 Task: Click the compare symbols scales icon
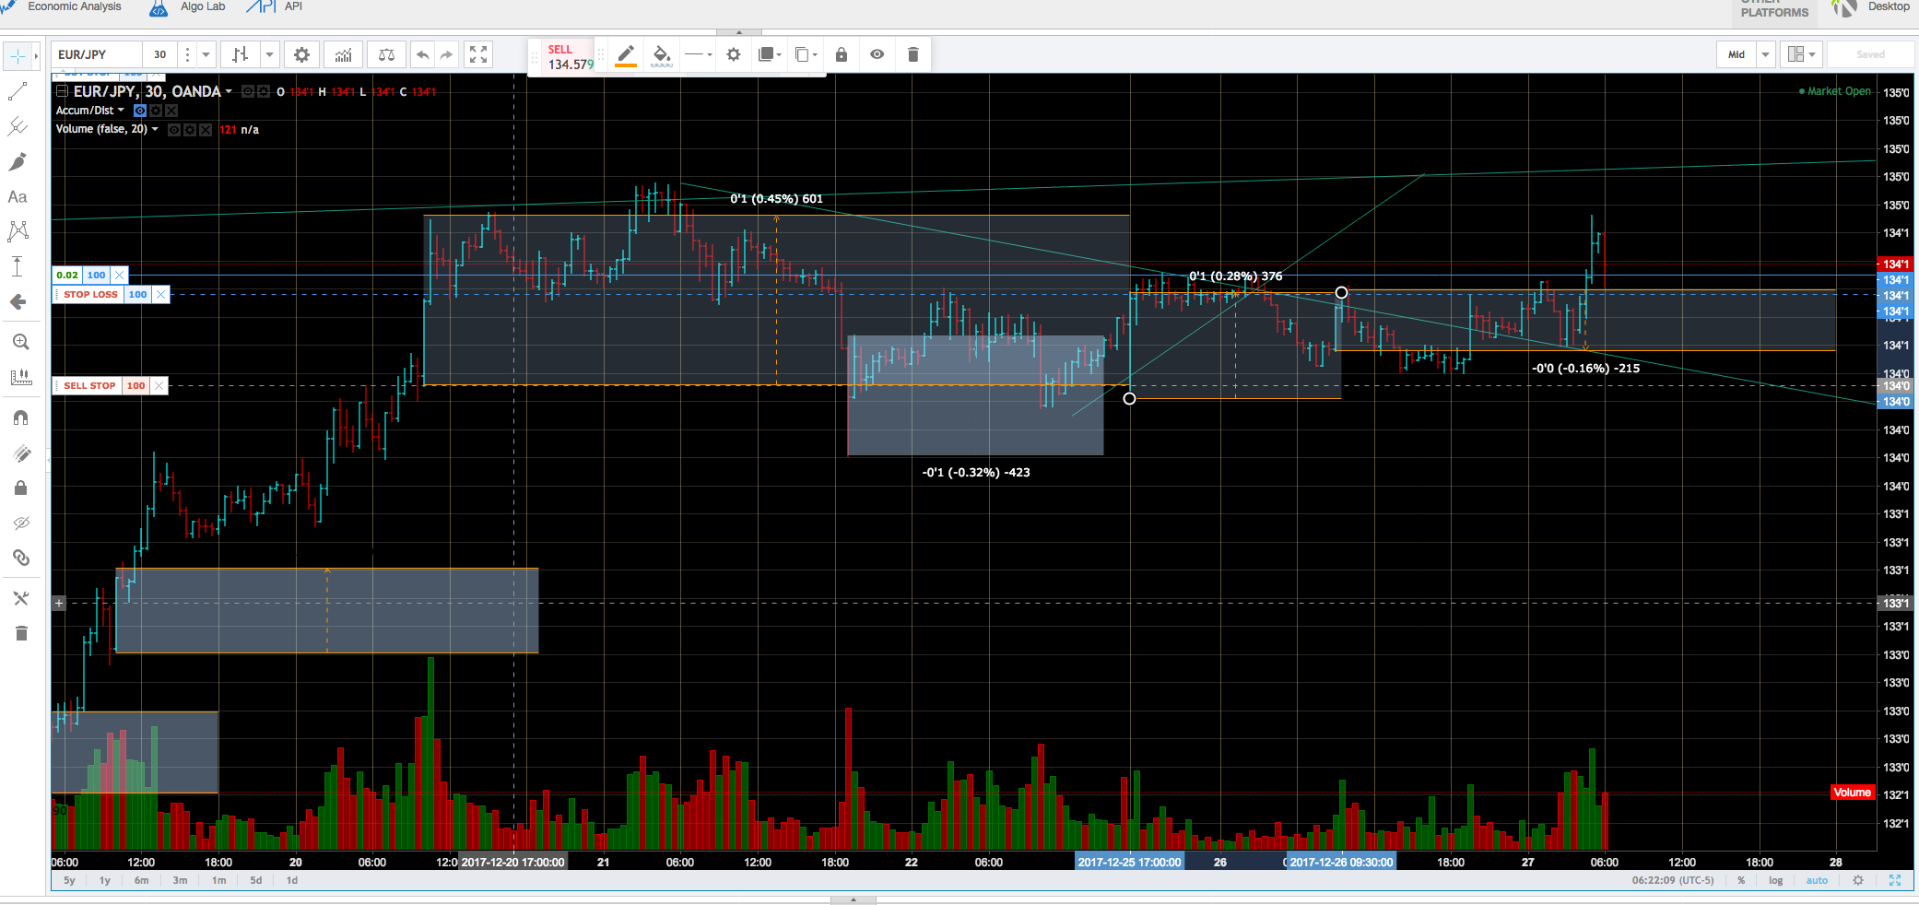(x=387, y=55)
